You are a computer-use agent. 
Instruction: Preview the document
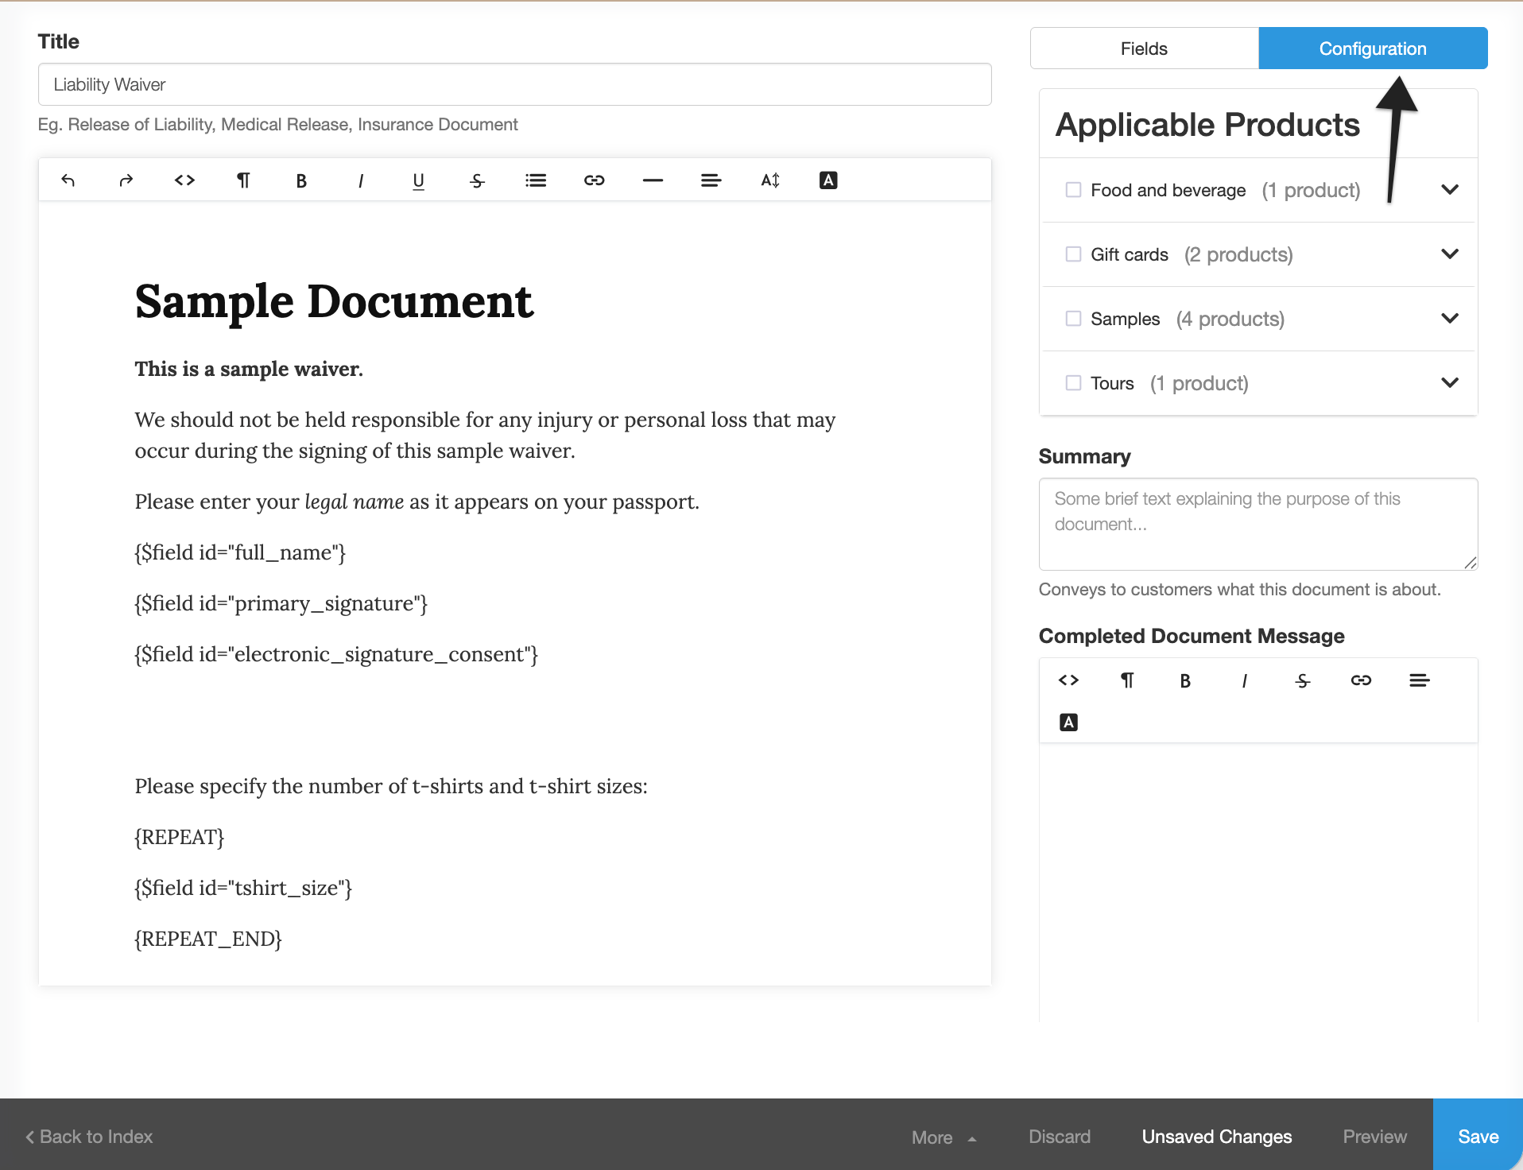(x=1374, y=1137)
